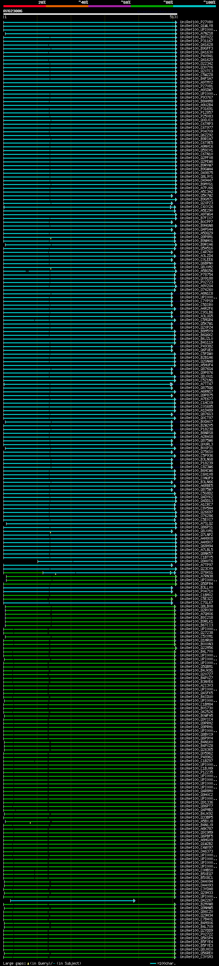Open hit UniRef100_B9T0Z2
The image size is (219, 966).
[x=196, y=37]
